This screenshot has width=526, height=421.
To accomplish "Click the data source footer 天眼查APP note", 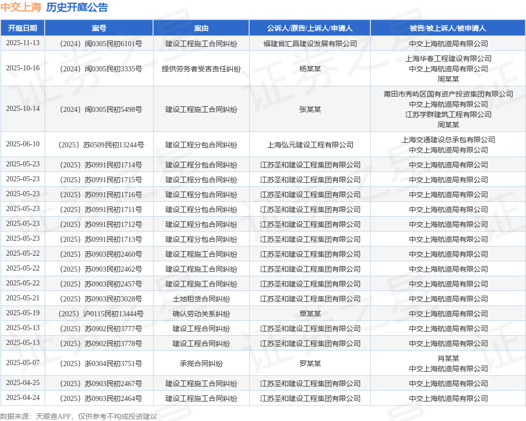I will click(x=79, y=416).
